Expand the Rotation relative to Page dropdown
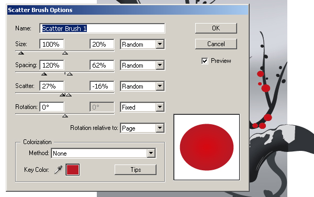Screen dimensions: 314x197 [142, 128]
